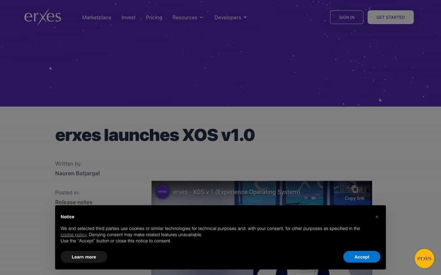Image resolution: width=441 pixels, height=275 pixels.
Task: Open the Marketplace page
Action: pyautogui.click(x=96, y=18)
